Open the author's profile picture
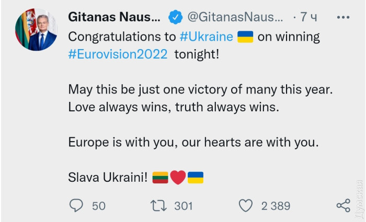Screen dimensions: 366x222 (x=36, y=30)
